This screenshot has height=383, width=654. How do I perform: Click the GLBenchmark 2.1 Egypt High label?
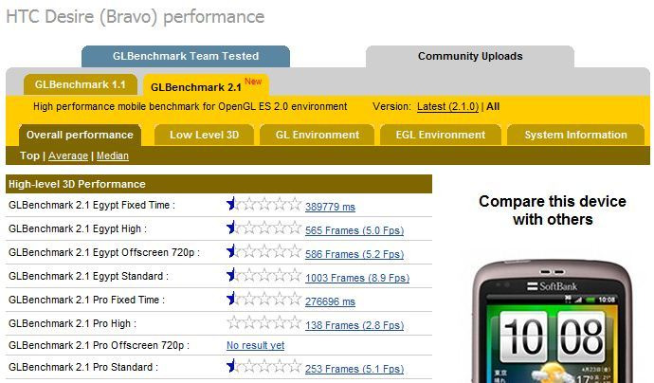[x=78, y=229]
